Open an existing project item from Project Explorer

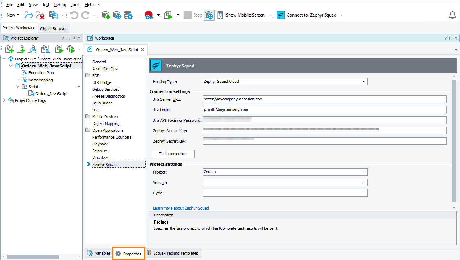tap(32, 49)
